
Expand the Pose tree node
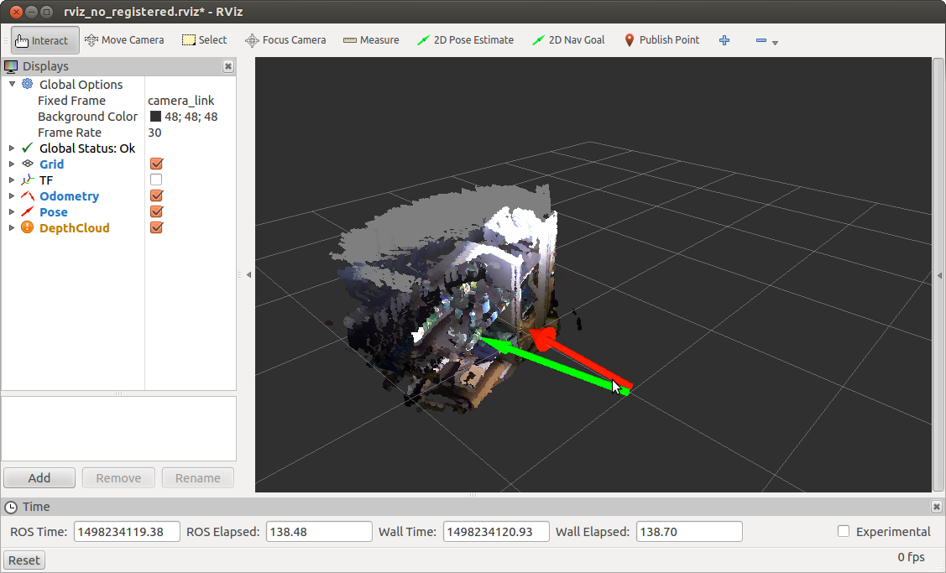12,211
